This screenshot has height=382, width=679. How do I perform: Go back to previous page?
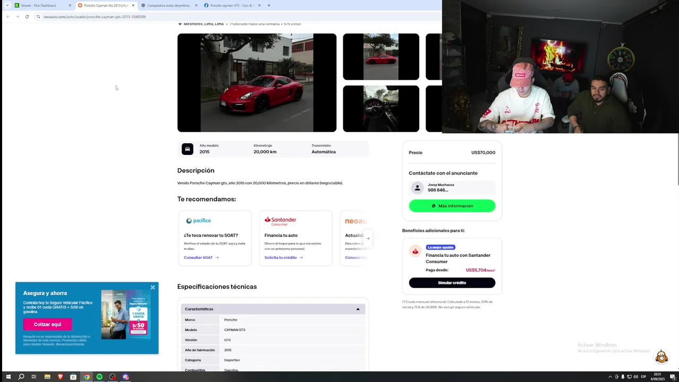pyautogui.click(x=8, y=16)
